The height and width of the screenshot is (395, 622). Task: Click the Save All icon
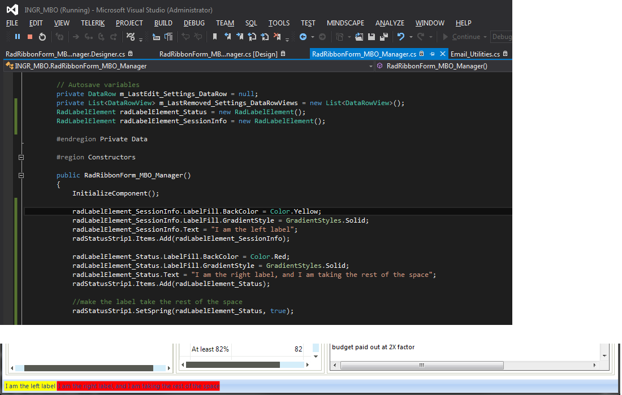tap(384, 37)
